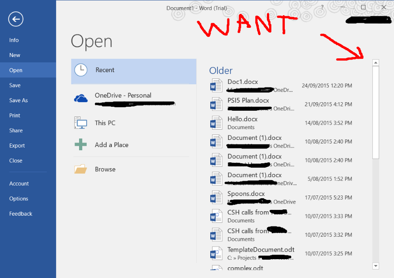394x278 pixels.
Task: Open TemplateDocument.odt
Action: tap(281, 253)
